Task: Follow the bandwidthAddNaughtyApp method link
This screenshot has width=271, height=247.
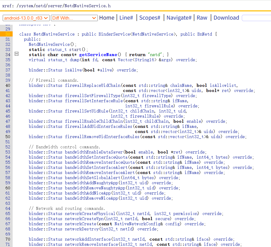Action: (92, 183)
